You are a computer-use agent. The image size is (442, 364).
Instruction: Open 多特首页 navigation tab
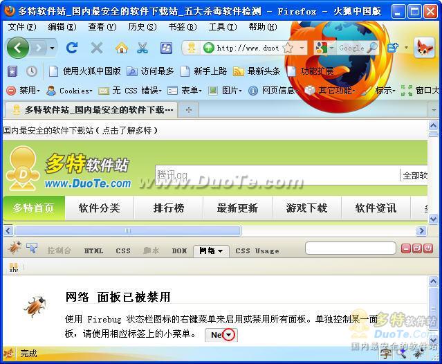(33, 208)
